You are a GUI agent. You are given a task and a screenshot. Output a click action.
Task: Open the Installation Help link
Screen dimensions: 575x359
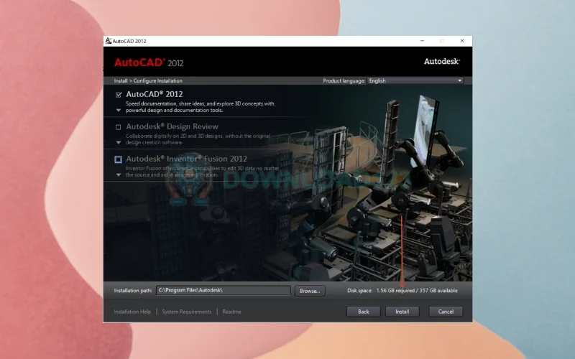click(132, 312)
